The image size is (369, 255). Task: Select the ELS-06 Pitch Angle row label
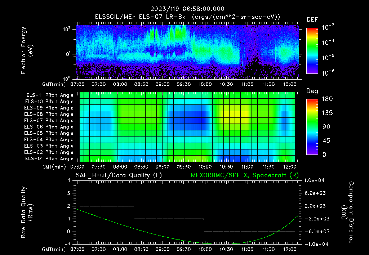49,127
